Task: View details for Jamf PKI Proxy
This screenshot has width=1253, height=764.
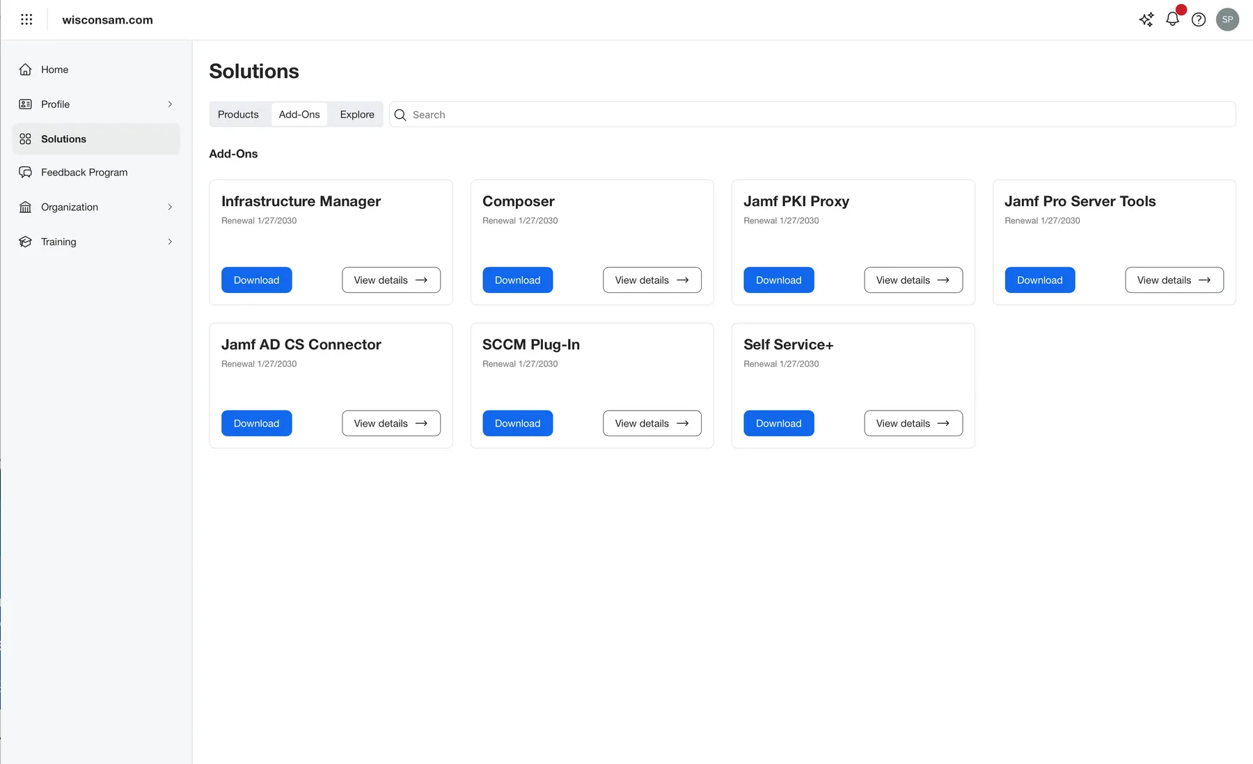Action: pyautogui.click(x=913, y=280)
